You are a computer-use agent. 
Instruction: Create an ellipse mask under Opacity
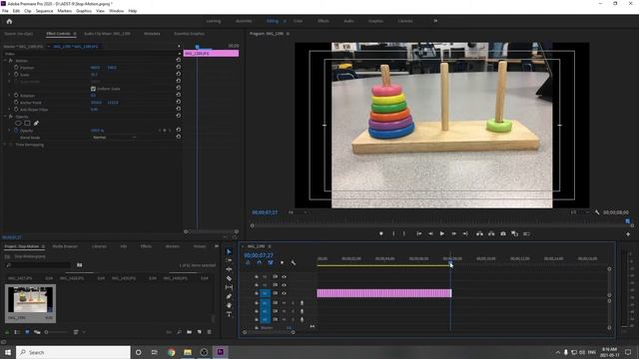click(18, 123)
